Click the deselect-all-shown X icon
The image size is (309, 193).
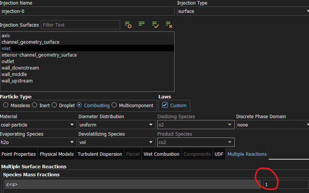coord(169,25)
